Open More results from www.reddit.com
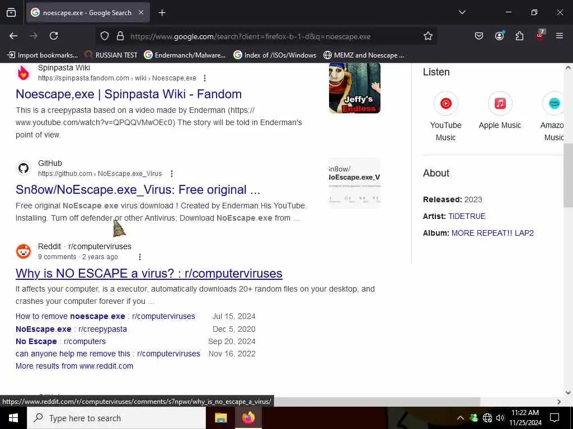The width and height of the screenshot is (573, 429). pos(74,366)
